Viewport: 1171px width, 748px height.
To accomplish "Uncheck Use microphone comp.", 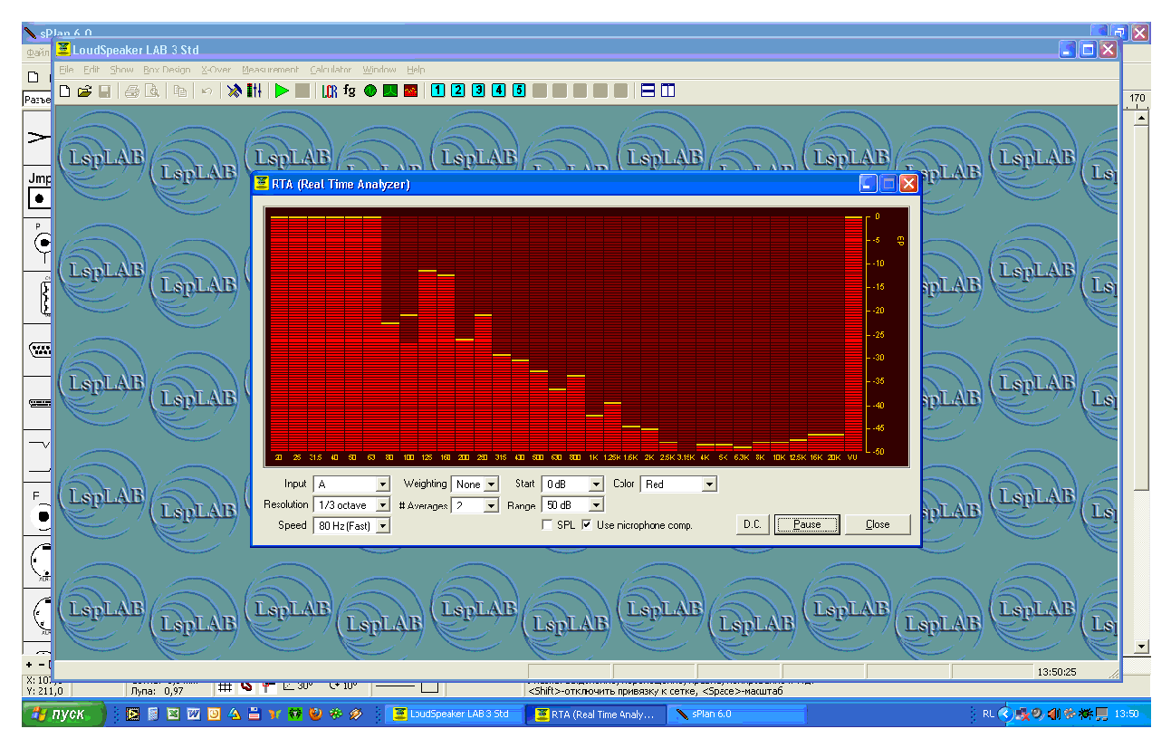I will [x=587, y=525].
